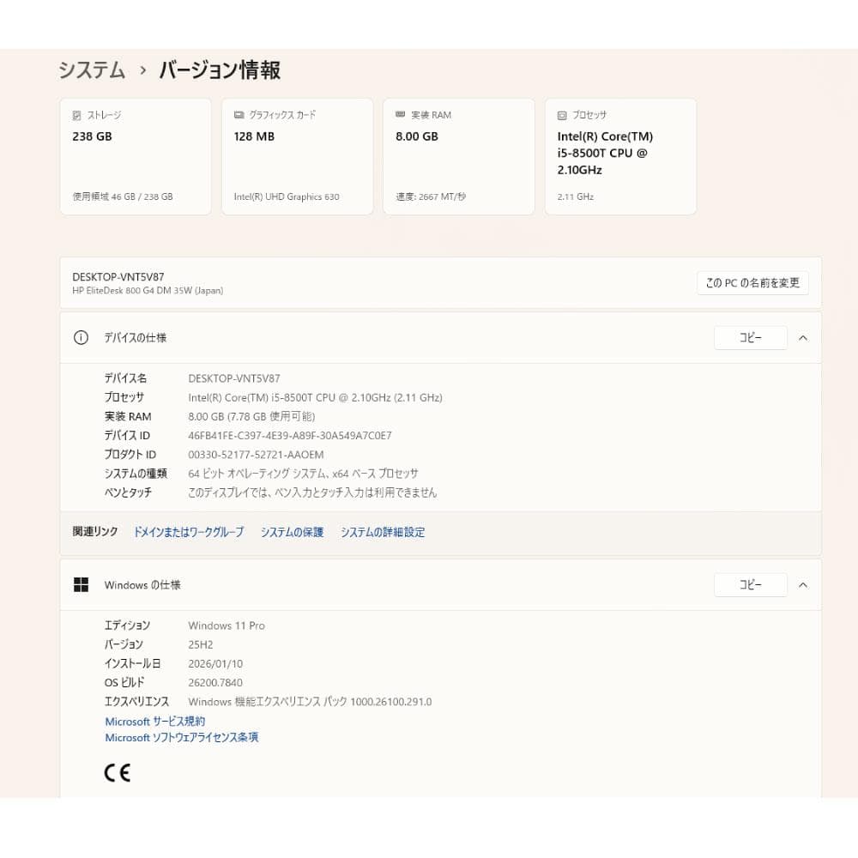Screen dimensions: 858x858
Task: Click the OS ビルド label
Action: pyautogui.click(x=124, y=682)
